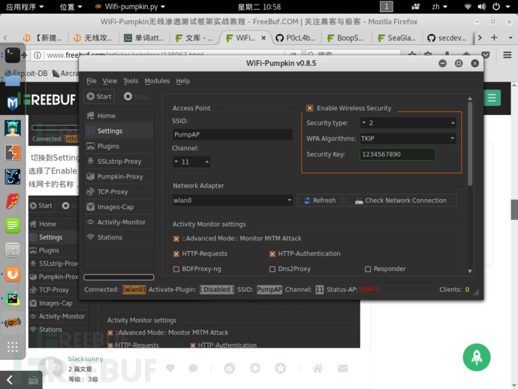Open the Tools menu in WiFi-Pumpkin

pyautogui.click(x=131, y=81)
